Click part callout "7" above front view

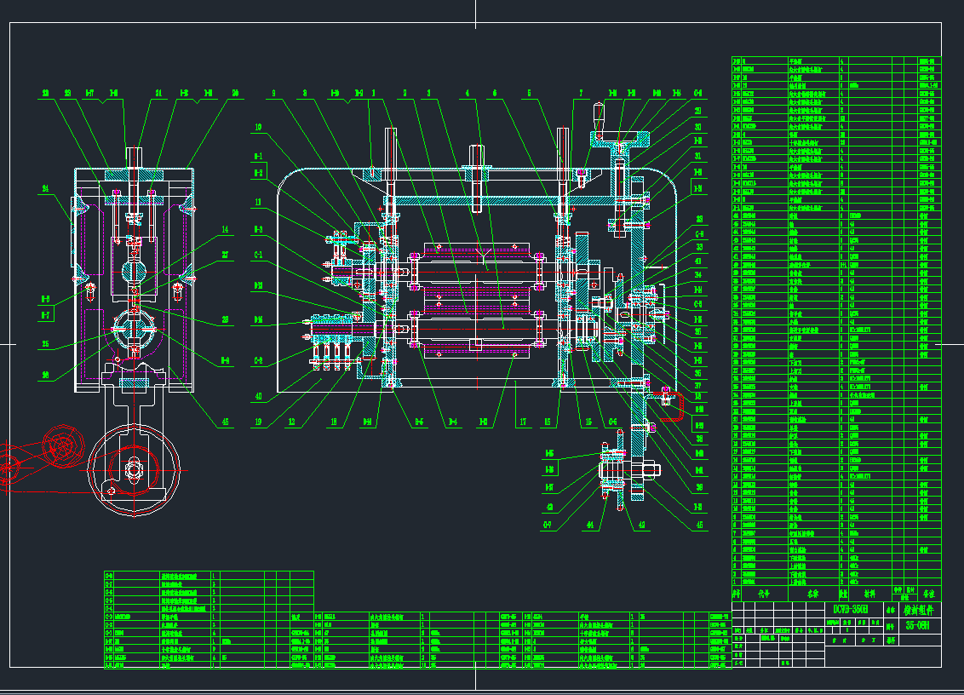click(x=581, y=94)
